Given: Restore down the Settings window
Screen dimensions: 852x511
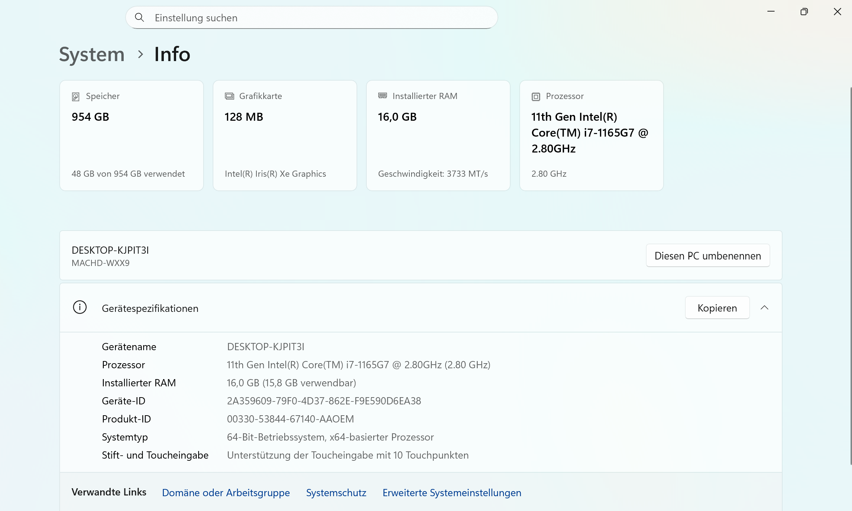Looking at the screenshot, I should click(804, 12).
